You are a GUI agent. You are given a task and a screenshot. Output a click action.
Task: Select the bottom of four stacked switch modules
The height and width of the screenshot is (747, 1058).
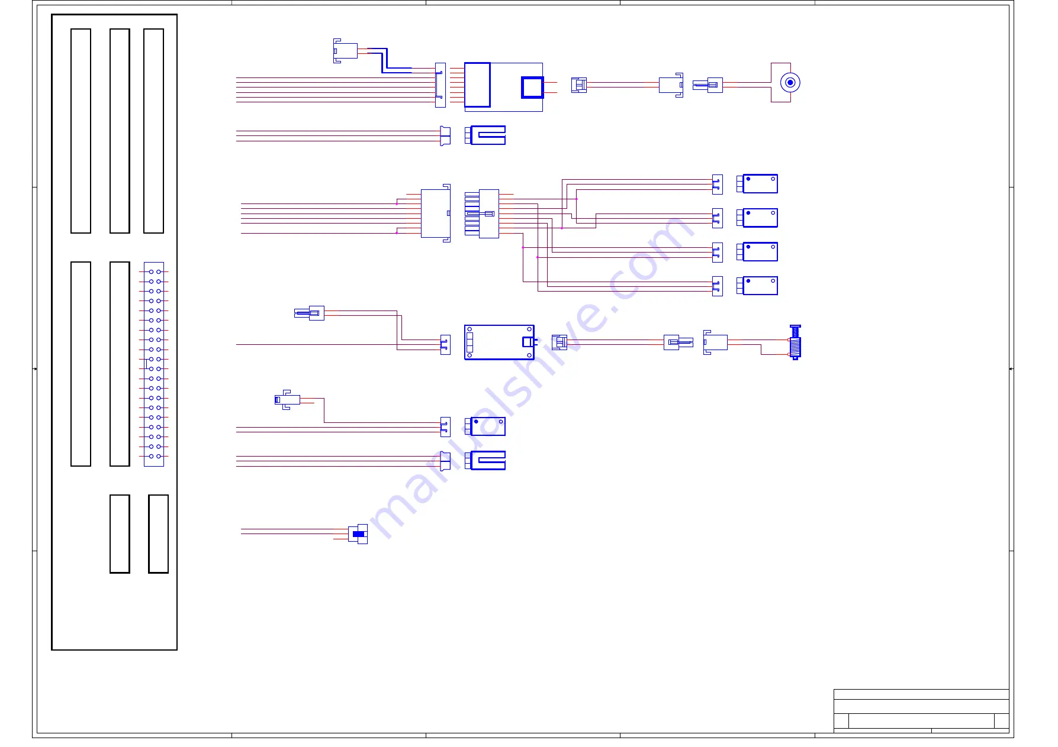click(757, 286)
